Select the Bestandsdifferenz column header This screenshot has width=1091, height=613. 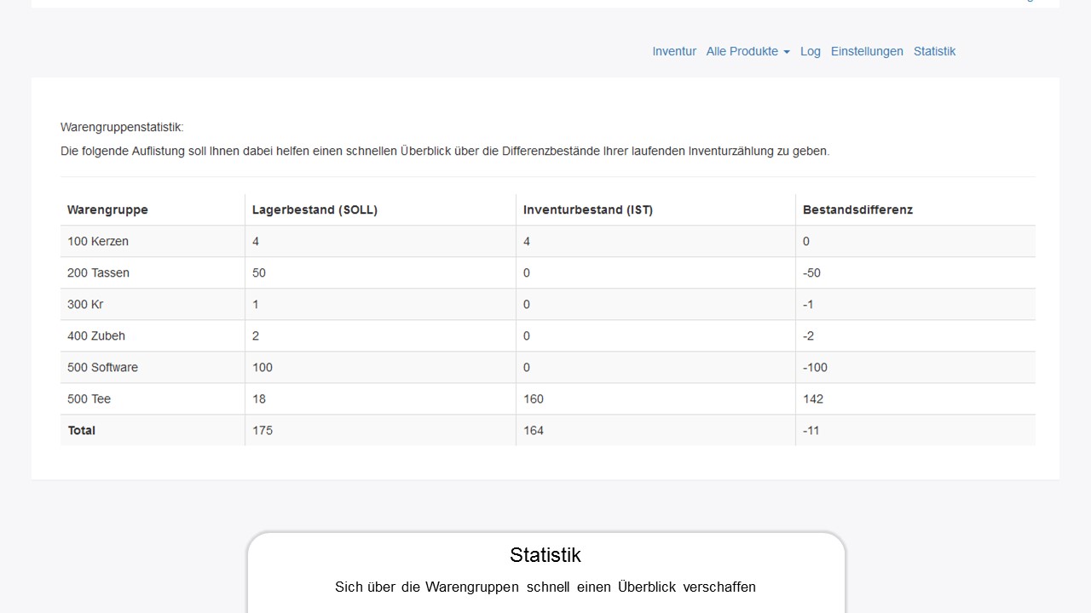(857, 209)
